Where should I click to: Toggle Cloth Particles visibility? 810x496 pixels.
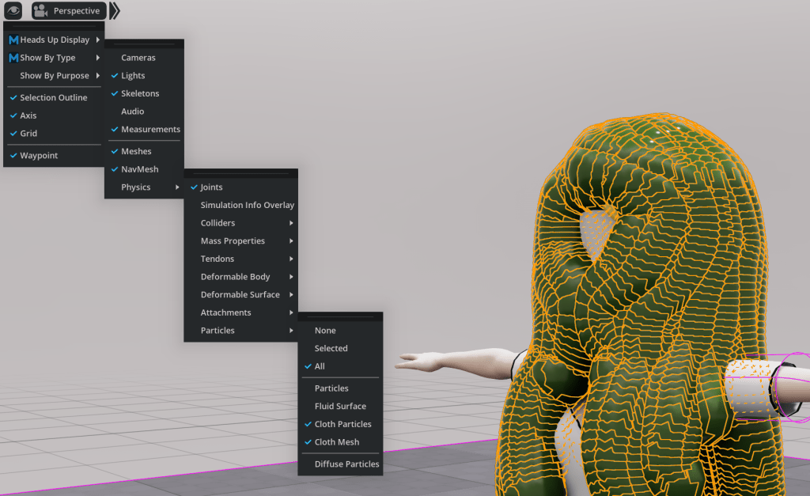343,424
